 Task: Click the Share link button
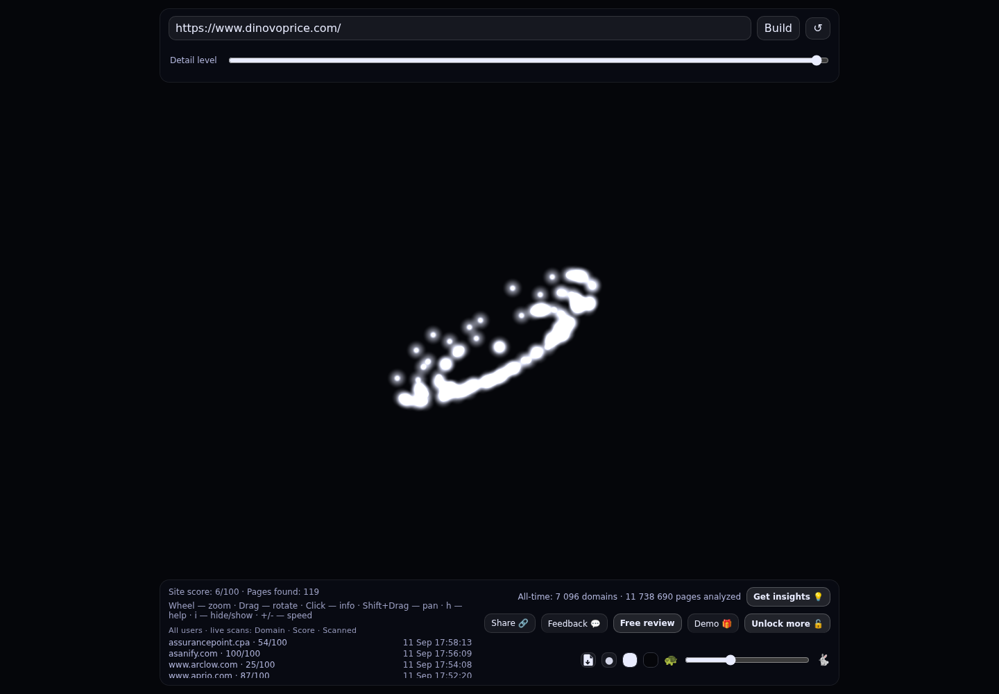pos(510,623)
